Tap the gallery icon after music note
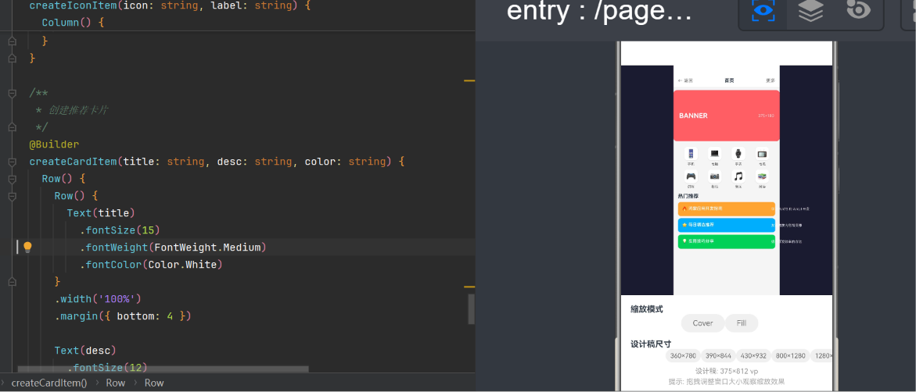The image size is (916, 392). point(763,176)
